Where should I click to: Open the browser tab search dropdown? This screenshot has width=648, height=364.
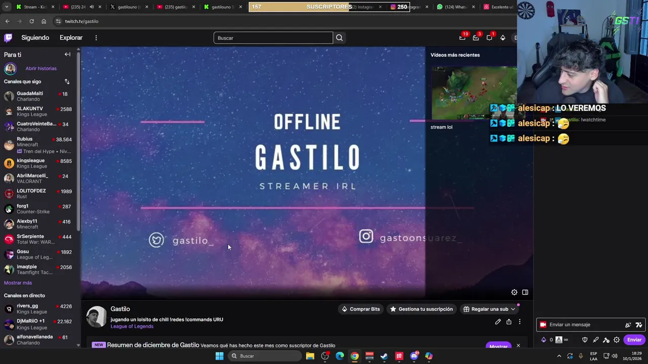point(7,7)
